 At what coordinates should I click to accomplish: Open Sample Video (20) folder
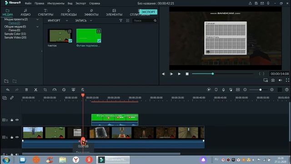pyautogui.click(x=15, y=37)
